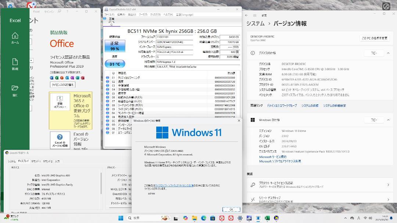Open the Excel version info button

click(60, 140)
